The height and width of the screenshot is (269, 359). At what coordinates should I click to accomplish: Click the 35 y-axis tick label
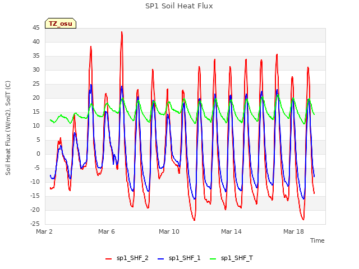click(x=36, y=56)
